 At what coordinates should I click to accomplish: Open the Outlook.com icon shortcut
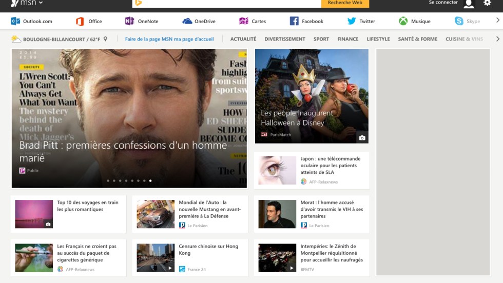click(x=15, y=21)
